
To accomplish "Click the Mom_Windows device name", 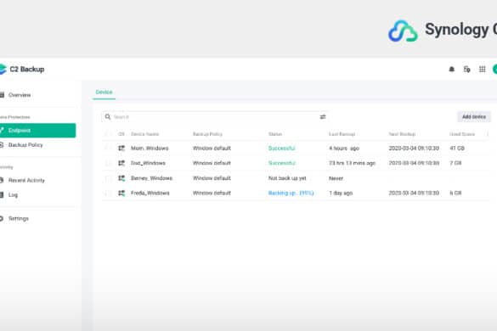I will pos(150,148).
